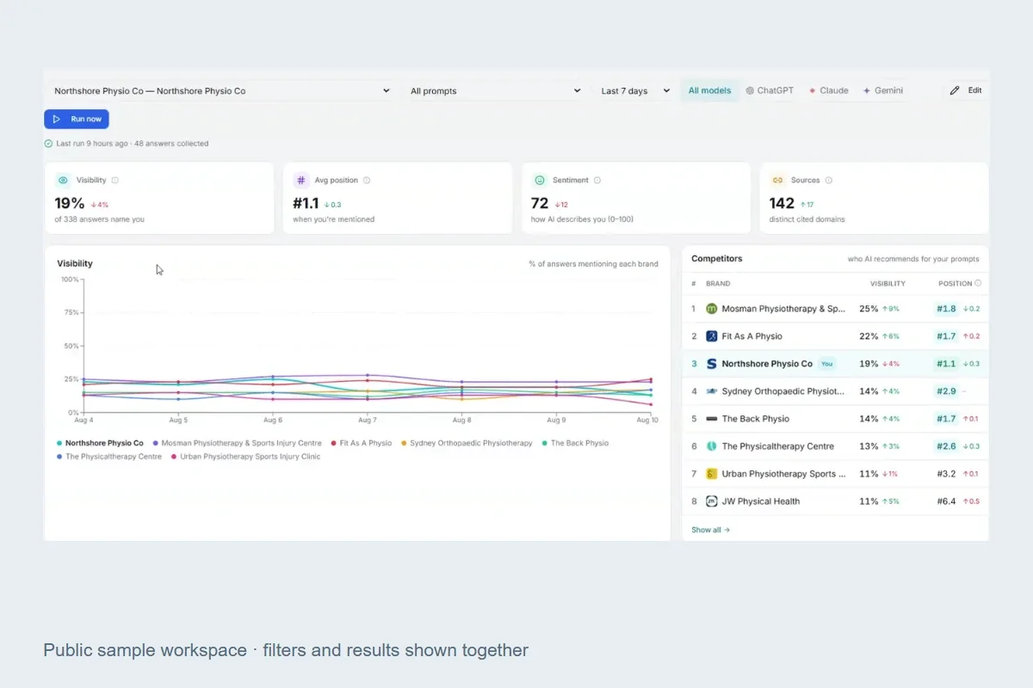Click the Aug 10 label on the chart axis
Screen dimensions: 1033x688
[647, 421]
